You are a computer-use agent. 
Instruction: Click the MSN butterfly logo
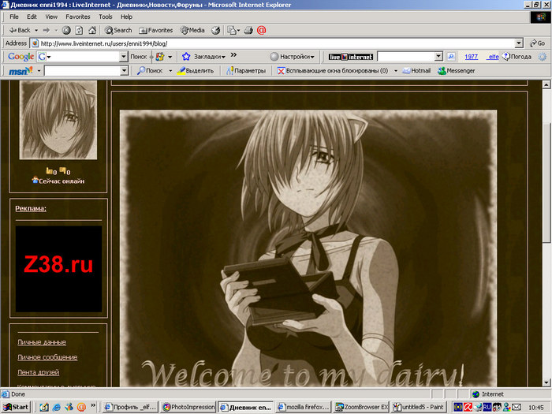coord(21,71)
